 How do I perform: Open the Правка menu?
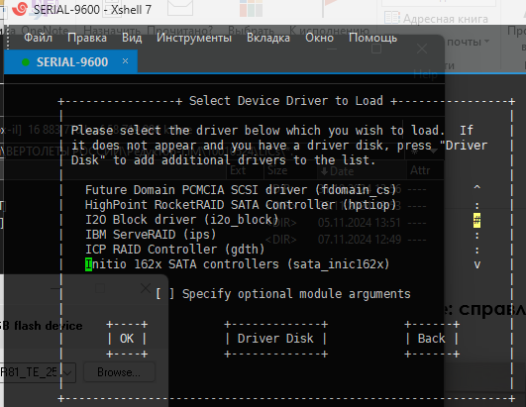[87, 38]
